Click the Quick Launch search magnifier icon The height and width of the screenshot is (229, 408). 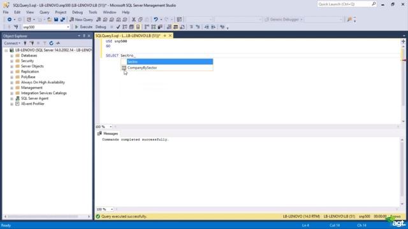(x=374, y=4)
